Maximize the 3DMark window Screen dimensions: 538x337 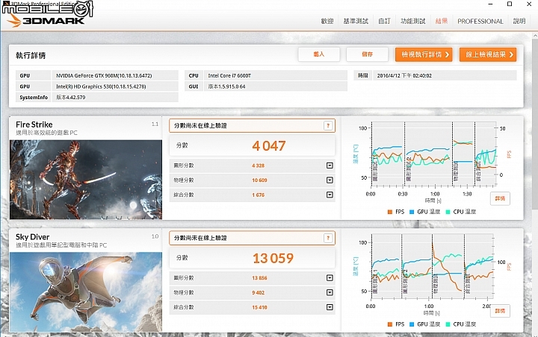click(x=510, y=4)
